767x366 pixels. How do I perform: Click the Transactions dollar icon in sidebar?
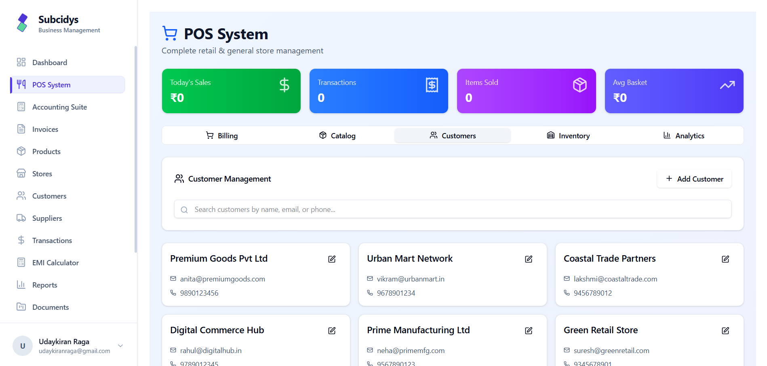coord(21,240)
